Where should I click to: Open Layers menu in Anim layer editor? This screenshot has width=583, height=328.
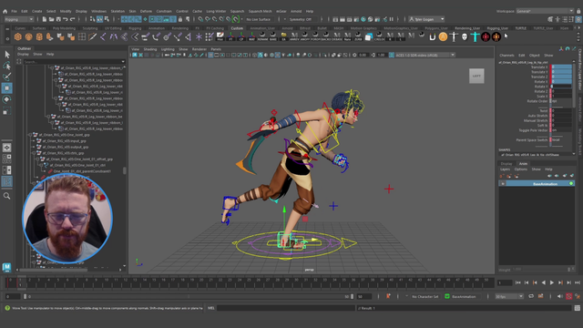(x=505, y=169)
